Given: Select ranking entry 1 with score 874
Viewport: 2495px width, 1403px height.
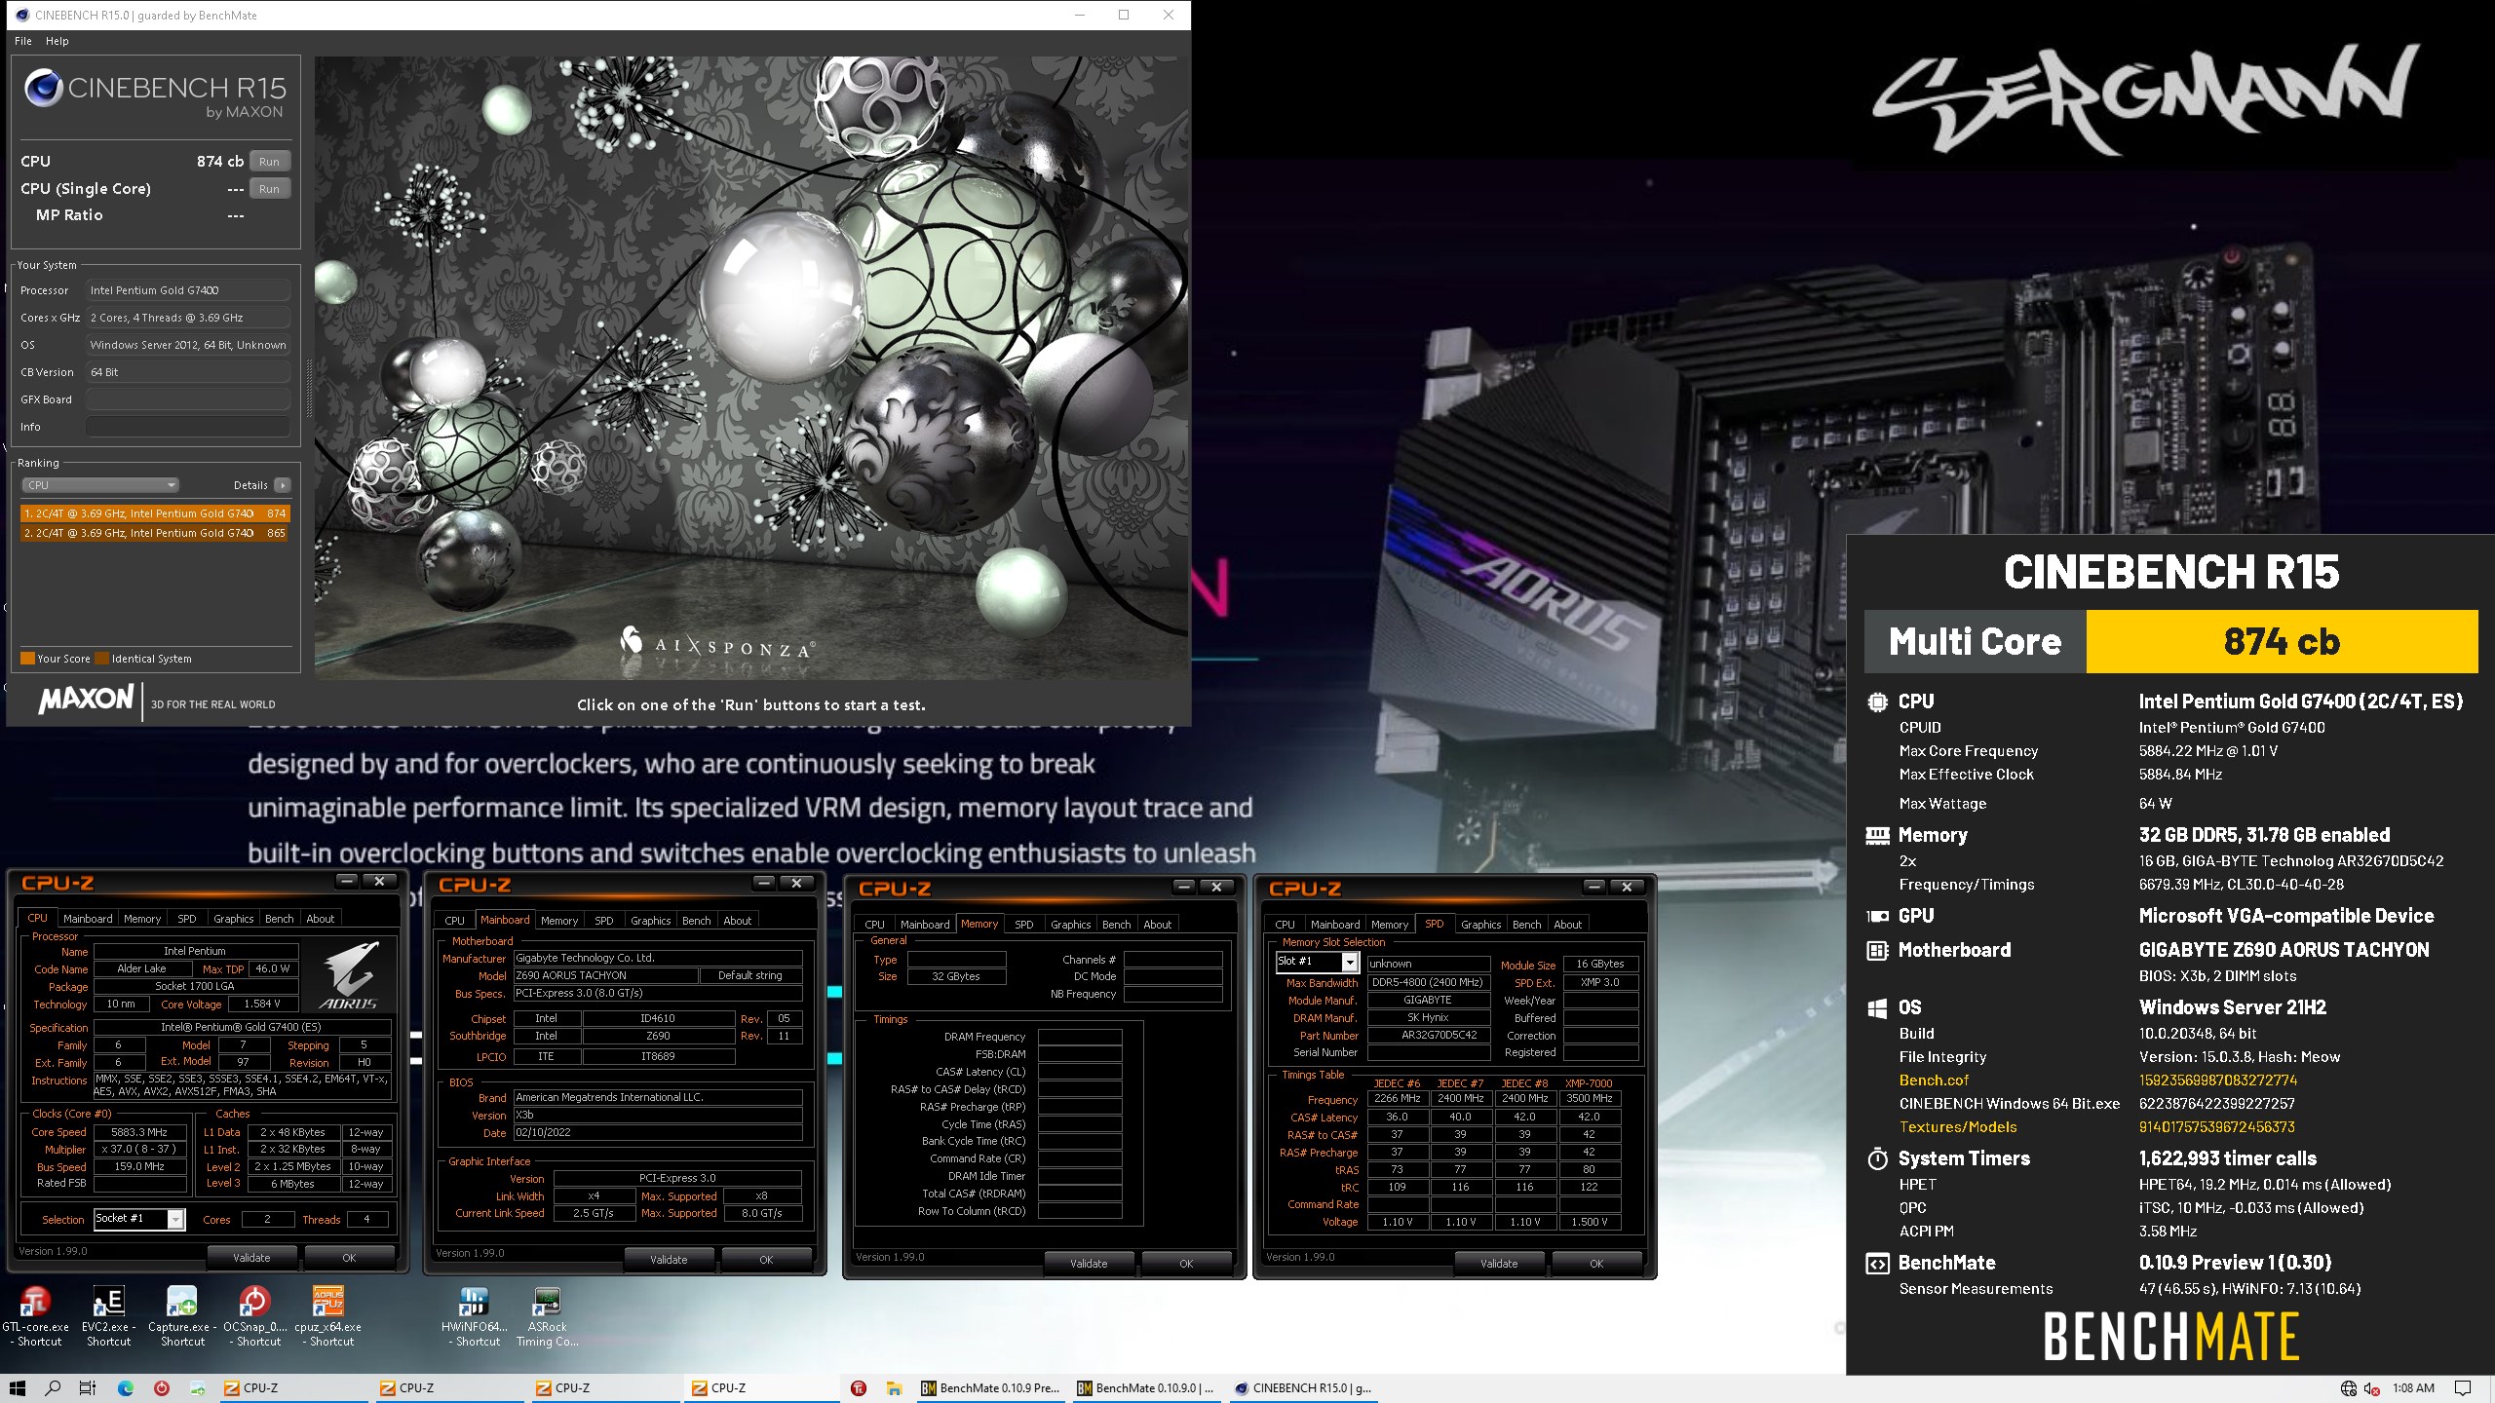Looking at the screenshot, I should pyautogui.click(x=154, y=513).
